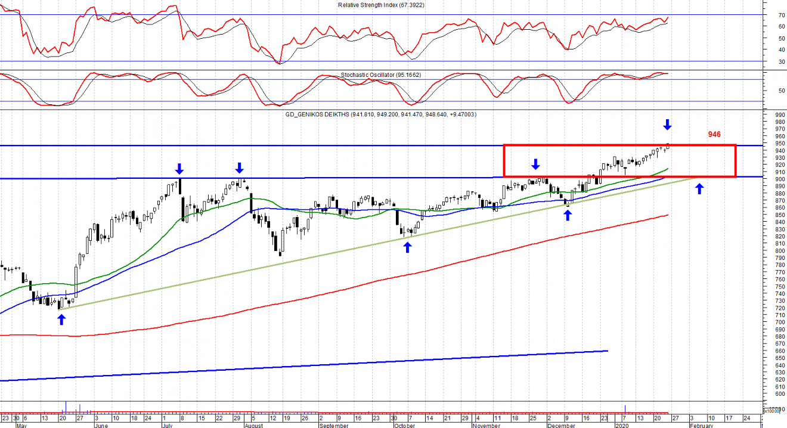Select the November label on the date axis
Screen dimensions: 787x428
coord(487,426)
